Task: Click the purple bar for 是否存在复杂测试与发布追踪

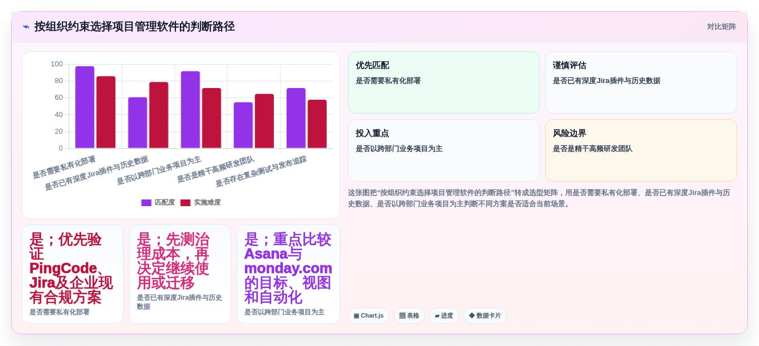Action: (x=296, y=118)
